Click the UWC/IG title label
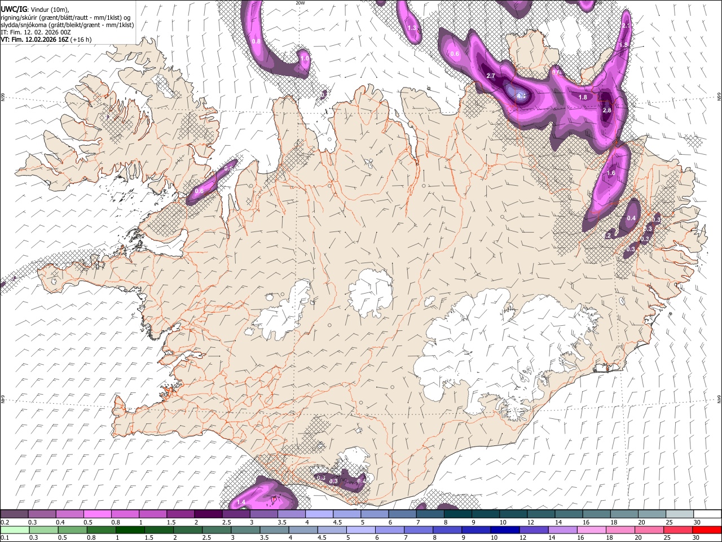The height and width of the screenshot is (542, 722). [14, 9]
